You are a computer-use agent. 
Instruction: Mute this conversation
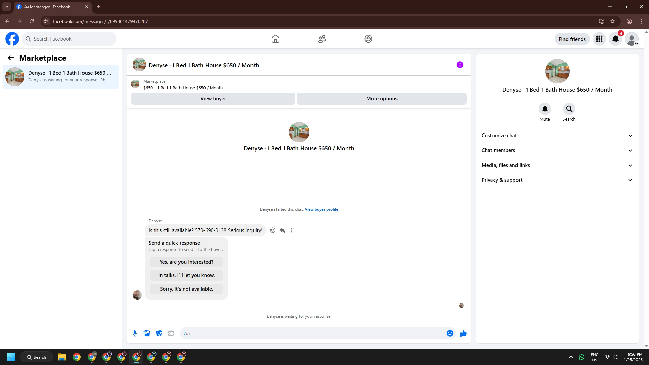coord(545,109)
